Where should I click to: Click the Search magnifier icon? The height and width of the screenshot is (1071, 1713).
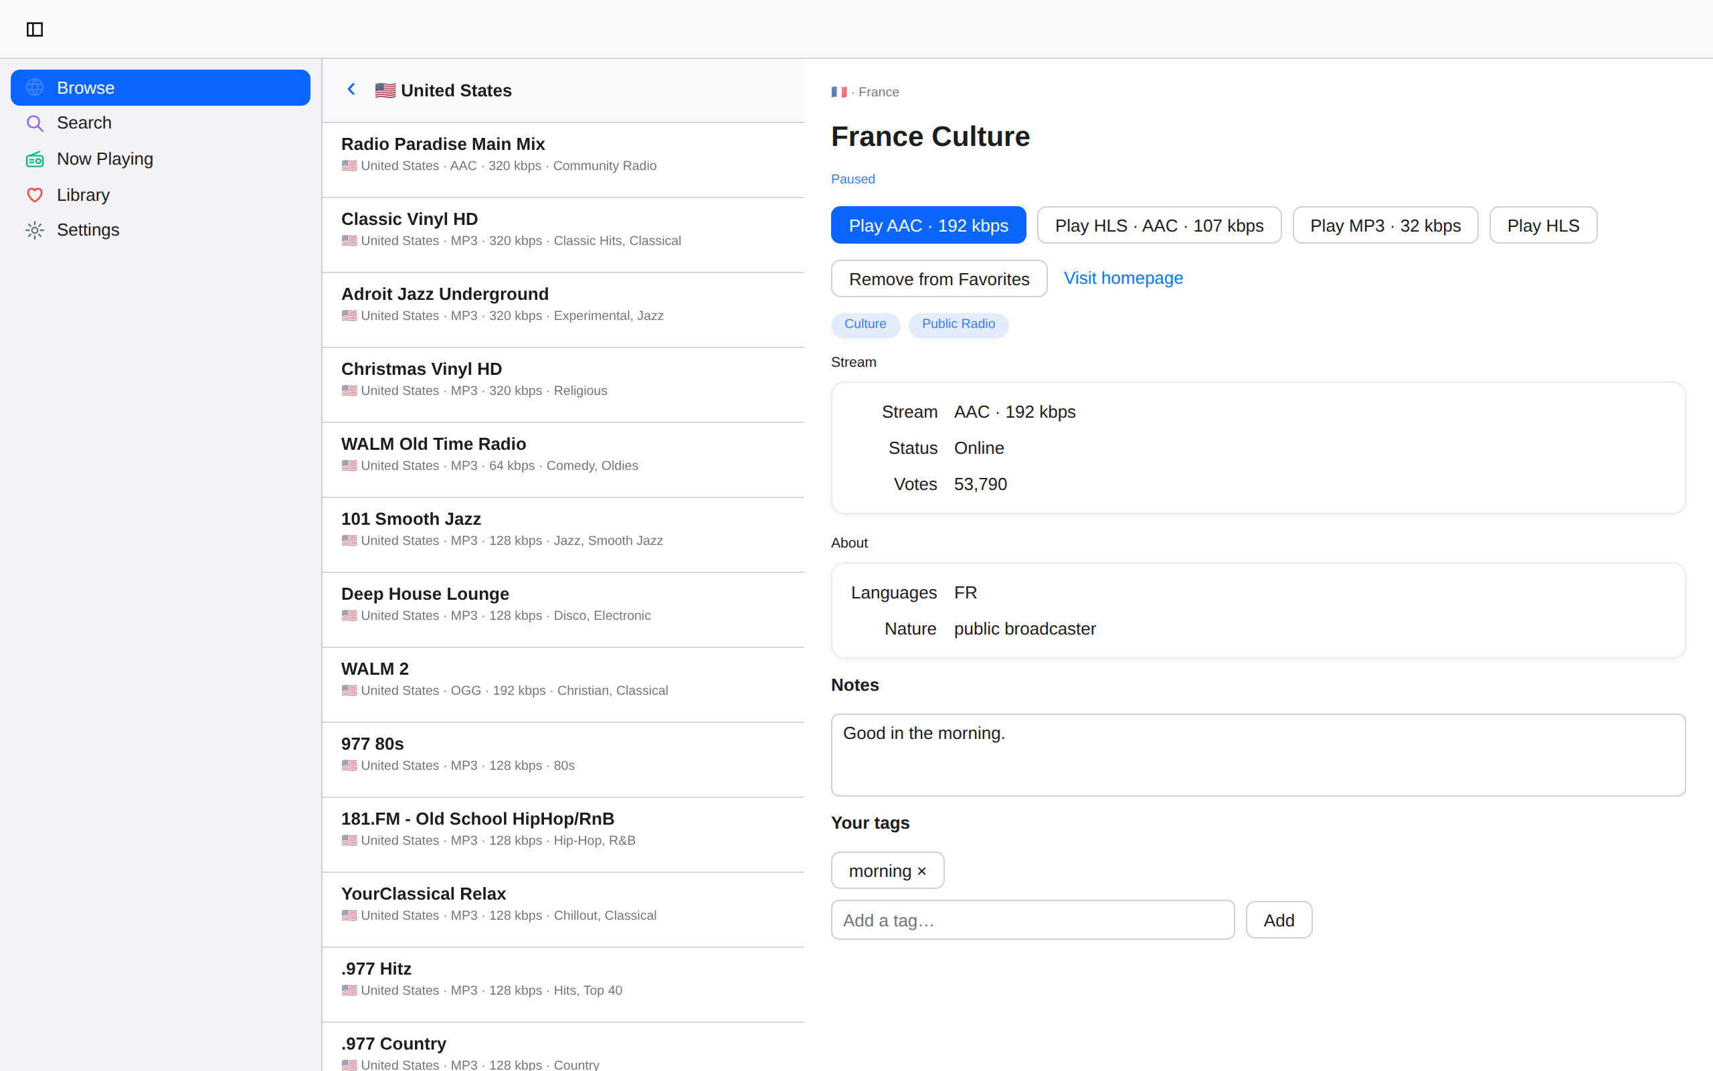pos(35,123)
